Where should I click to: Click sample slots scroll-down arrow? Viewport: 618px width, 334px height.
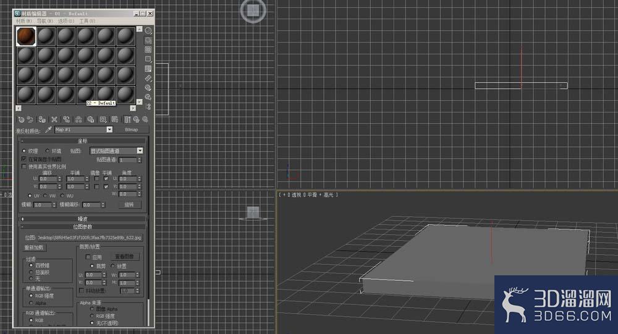[139, 102]
